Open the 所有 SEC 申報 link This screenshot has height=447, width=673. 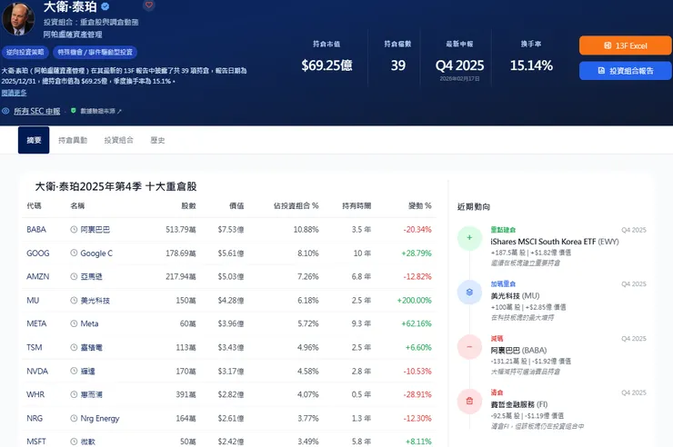[x=37, y=111]
